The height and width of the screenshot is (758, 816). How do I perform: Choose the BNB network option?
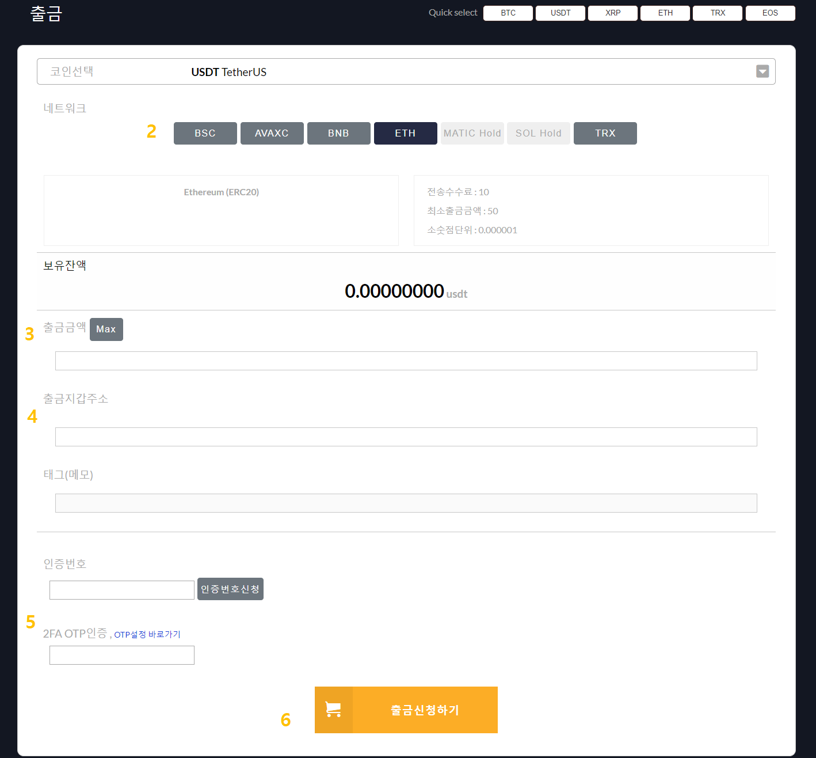[338, 133]
